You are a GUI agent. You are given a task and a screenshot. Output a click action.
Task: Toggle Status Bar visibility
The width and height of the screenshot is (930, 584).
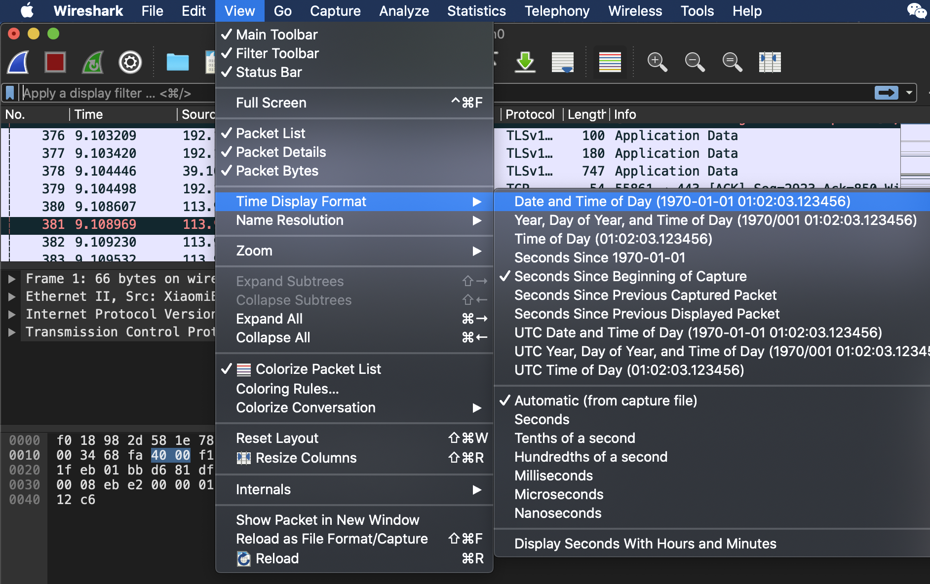354,72
